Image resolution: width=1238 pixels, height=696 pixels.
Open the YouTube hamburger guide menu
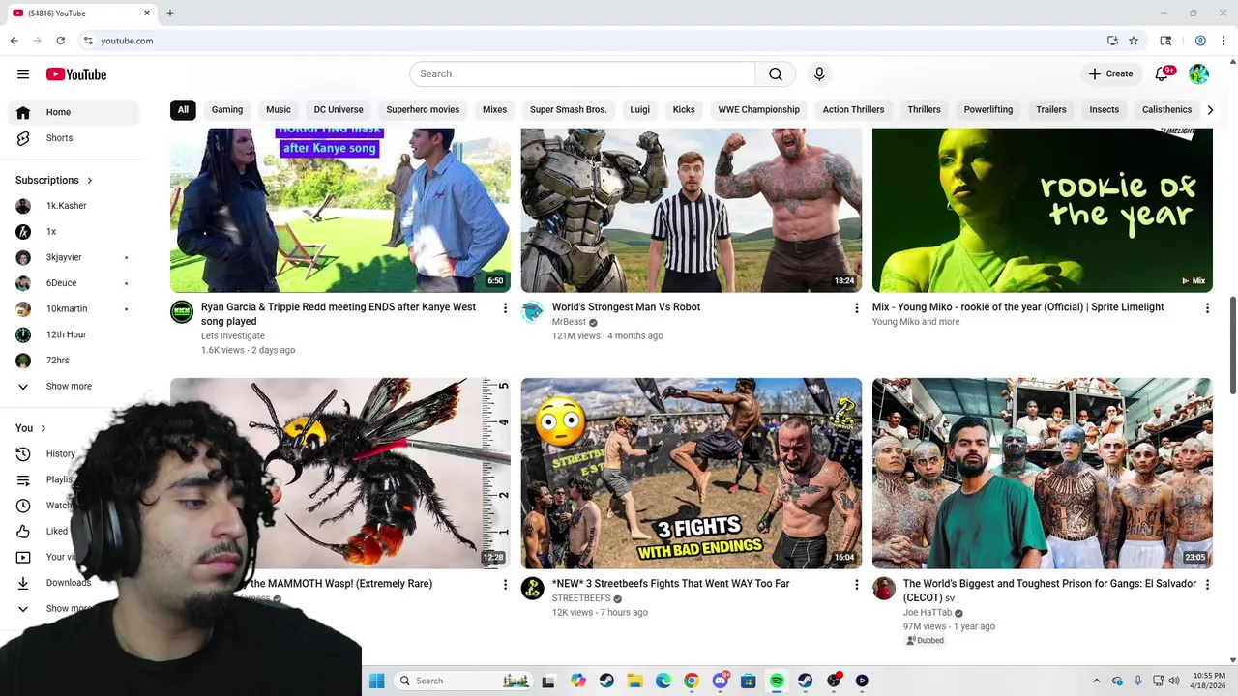(x=23, y=74)
